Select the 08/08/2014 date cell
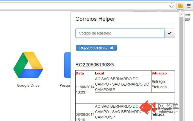The image size is (193, 121). coord(85,115)
